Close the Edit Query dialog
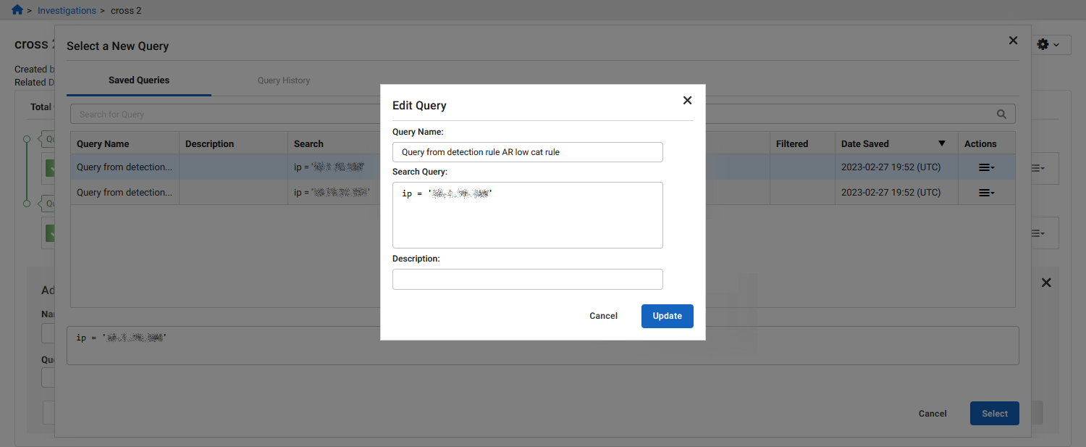This screenshot has width=1086, height=447. point(686,100)
